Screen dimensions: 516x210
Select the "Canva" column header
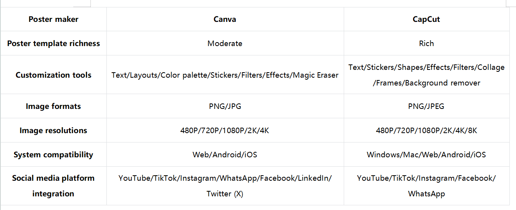pyautogui.click(x=225, y=20)
